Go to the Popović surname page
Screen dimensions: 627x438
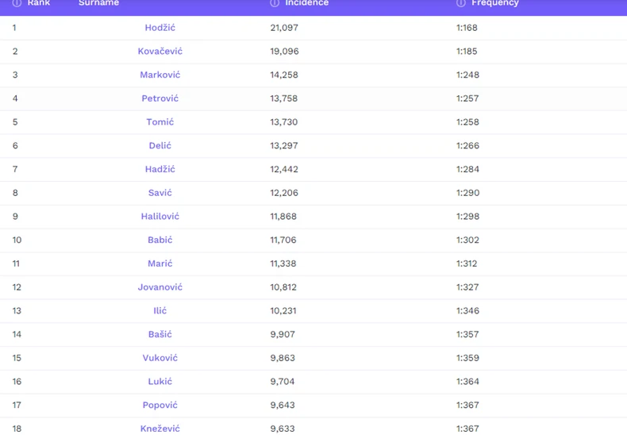coord(160,405)
